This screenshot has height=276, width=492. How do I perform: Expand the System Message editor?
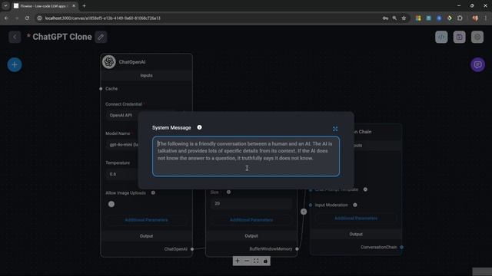(x=335, y=129)
